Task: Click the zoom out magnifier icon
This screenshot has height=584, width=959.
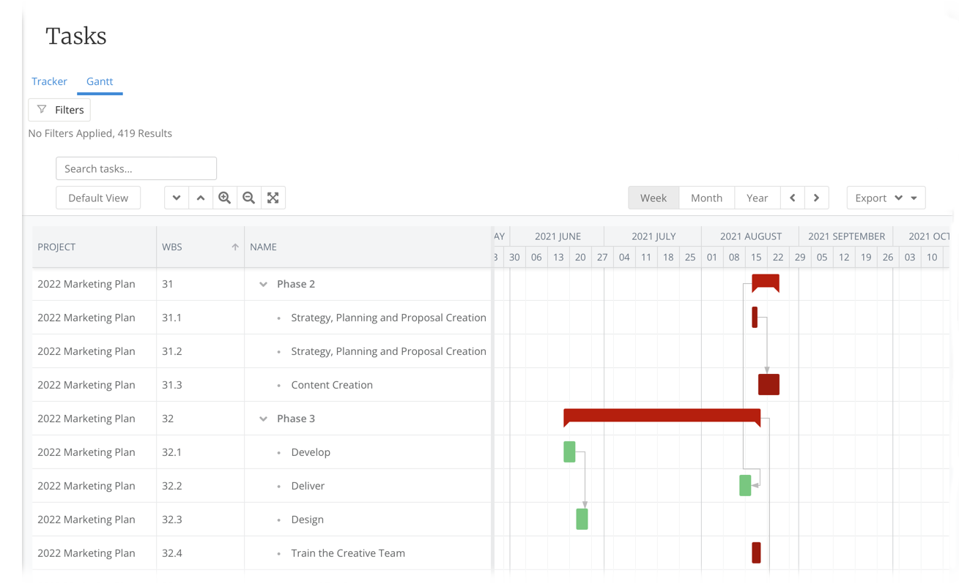Action: click(x=249, y=198)
